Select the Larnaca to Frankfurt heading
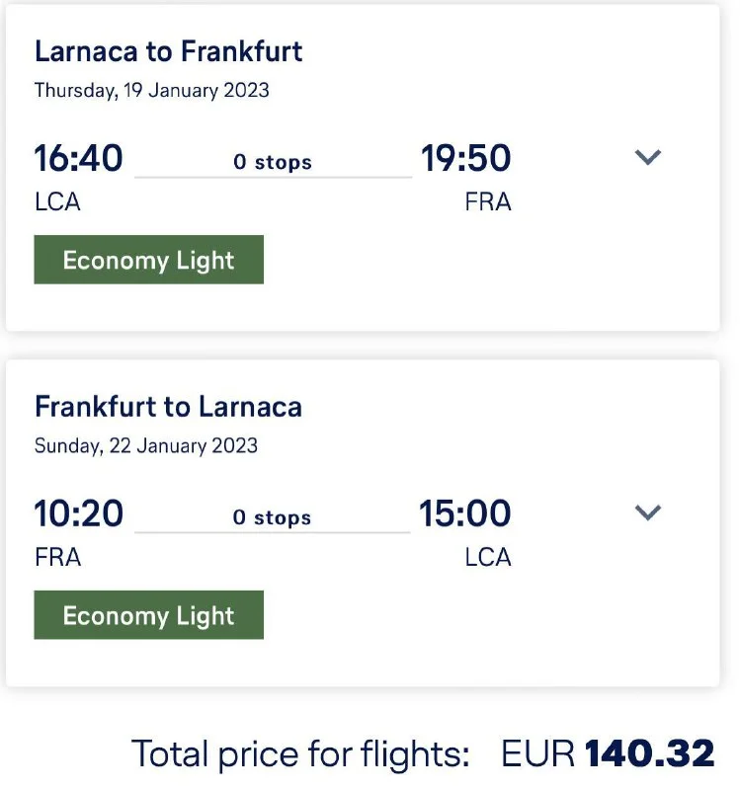Viewport: 740px width, 790px height. (168, 51)
